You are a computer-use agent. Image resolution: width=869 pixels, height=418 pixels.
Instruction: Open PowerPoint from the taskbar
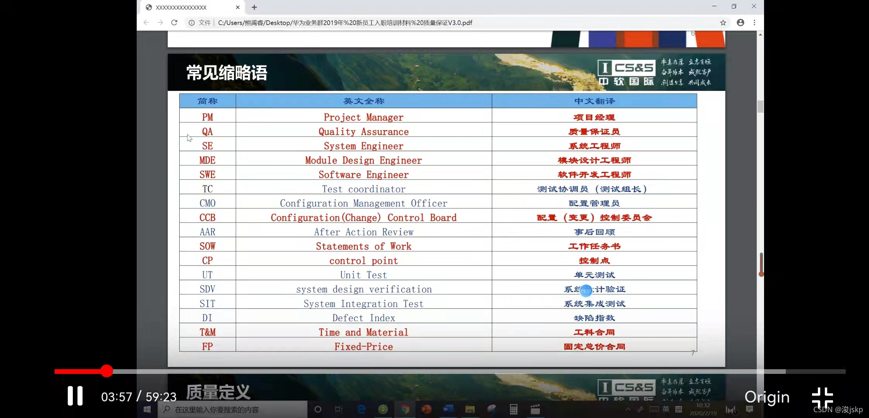[x=426, y=409]
